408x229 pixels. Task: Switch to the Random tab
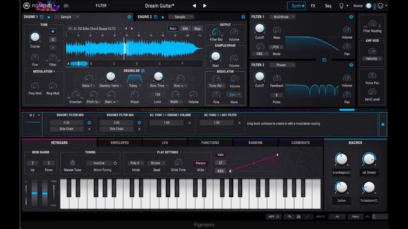tap(255, 142)
